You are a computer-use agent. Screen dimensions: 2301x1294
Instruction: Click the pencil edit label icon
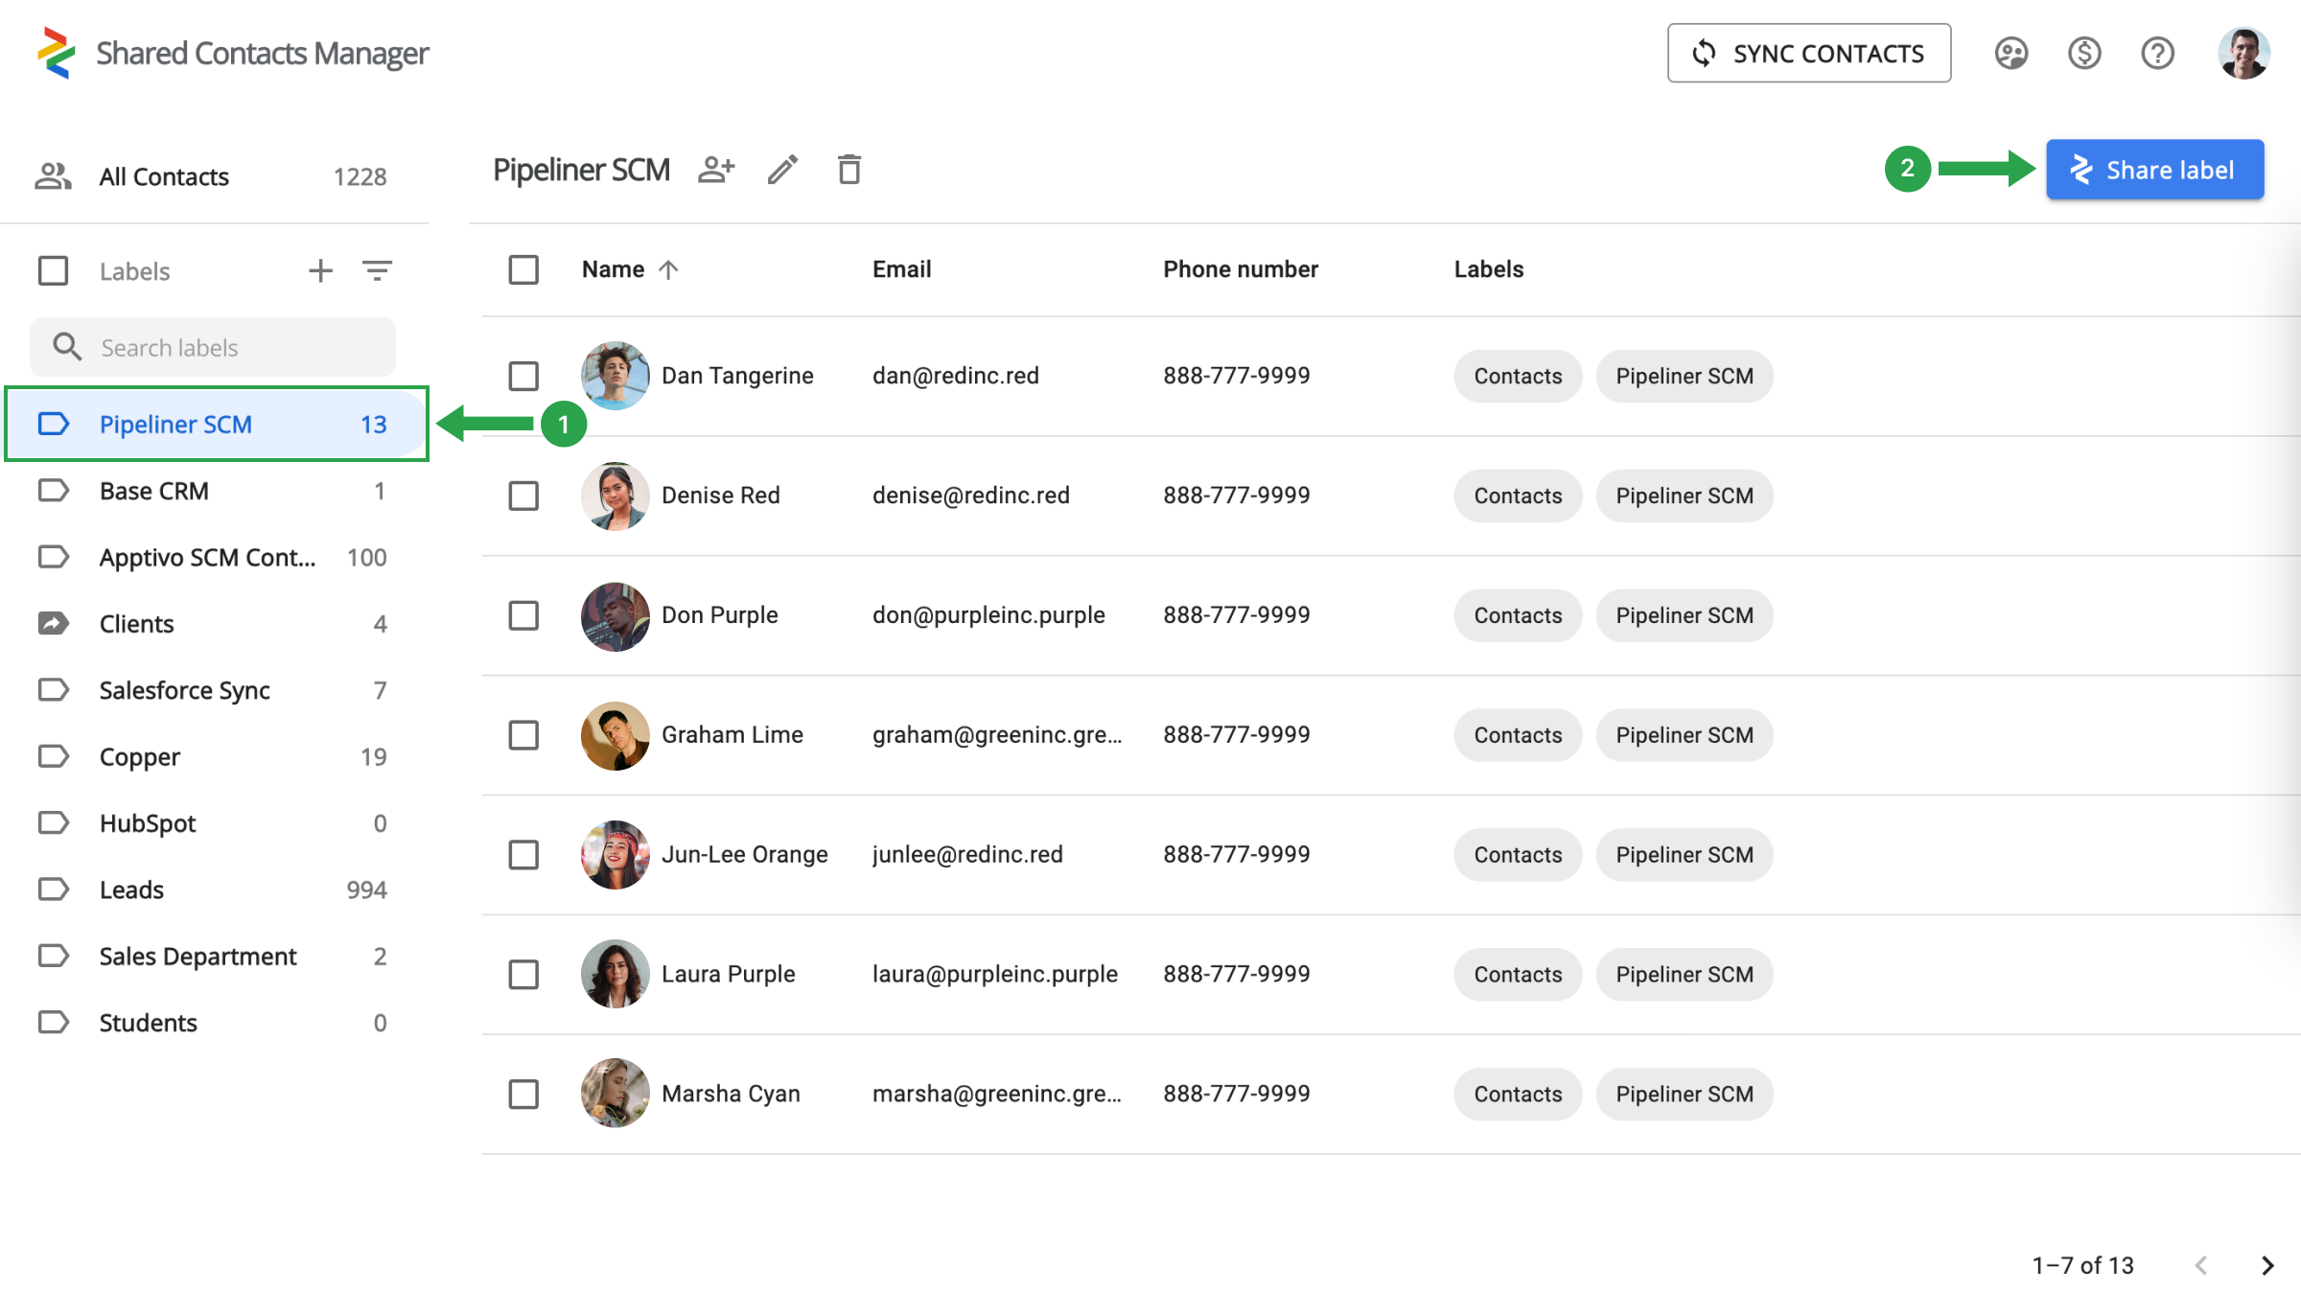coord(782,170)
